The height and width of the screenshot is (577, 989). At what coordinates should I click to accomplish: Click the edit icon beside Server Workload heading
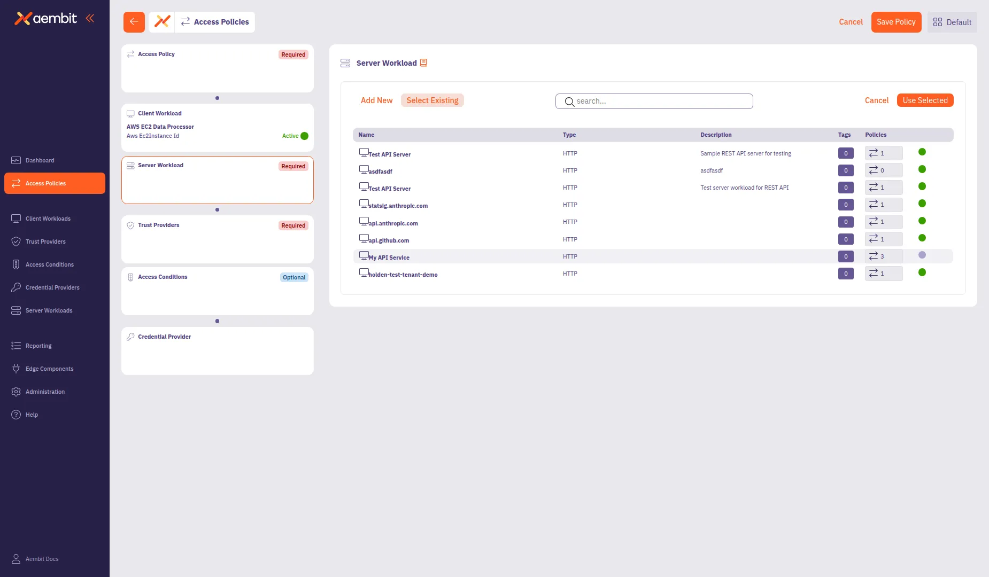click(x=423, y=63)
